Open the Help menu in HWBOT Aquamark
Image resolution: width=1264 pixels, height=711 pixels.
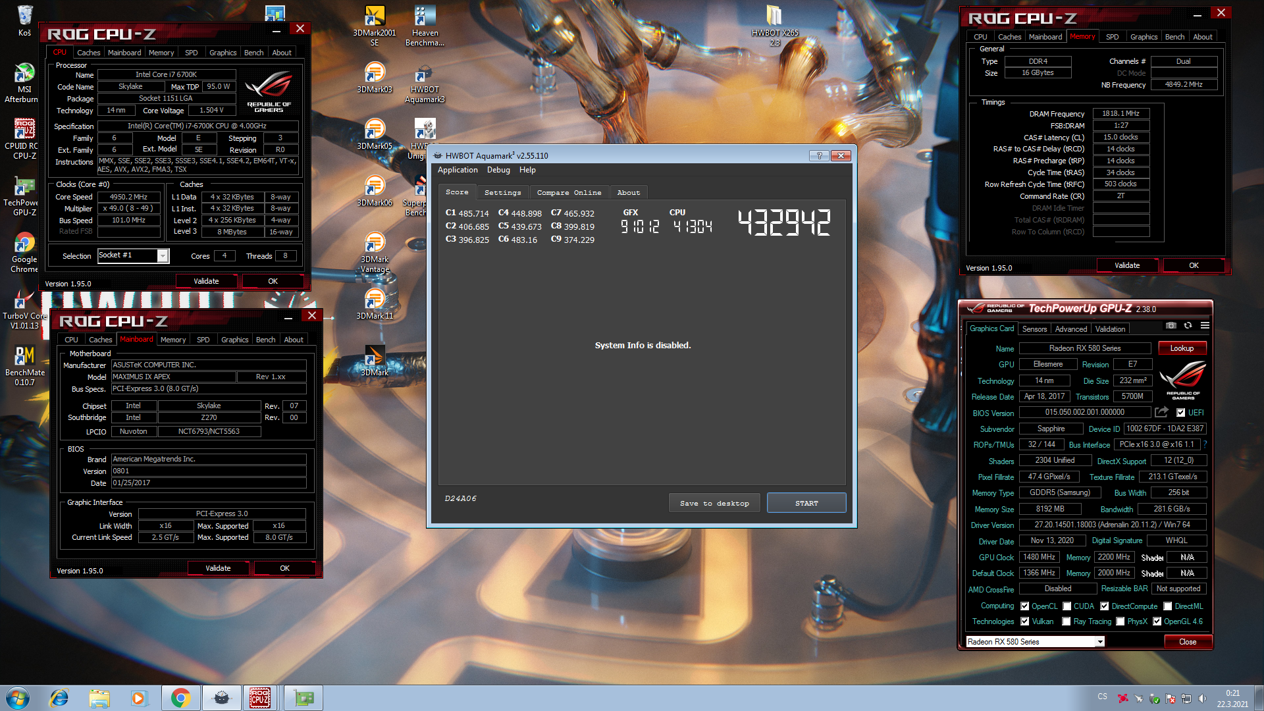pos(527,170)
